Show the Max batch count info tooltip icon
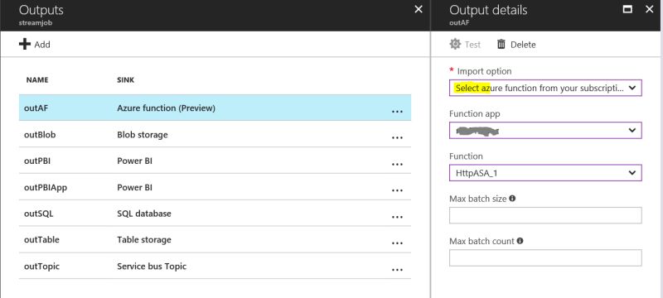This screenshot has height=298, width=663. pyautogui.click(x=520, y=241)
